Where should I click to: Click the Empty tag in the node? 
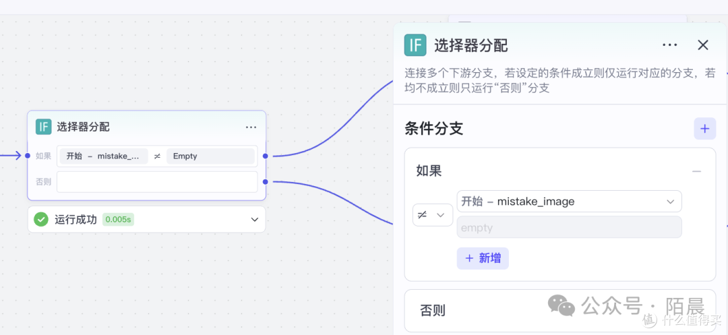(x=210, y=156)
